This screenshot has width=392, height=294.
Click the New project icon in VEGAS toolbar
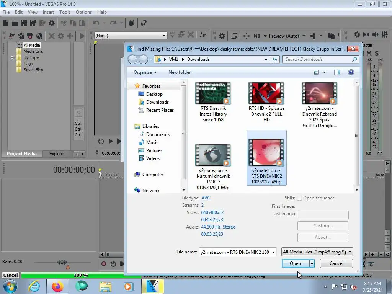(6, 23)
